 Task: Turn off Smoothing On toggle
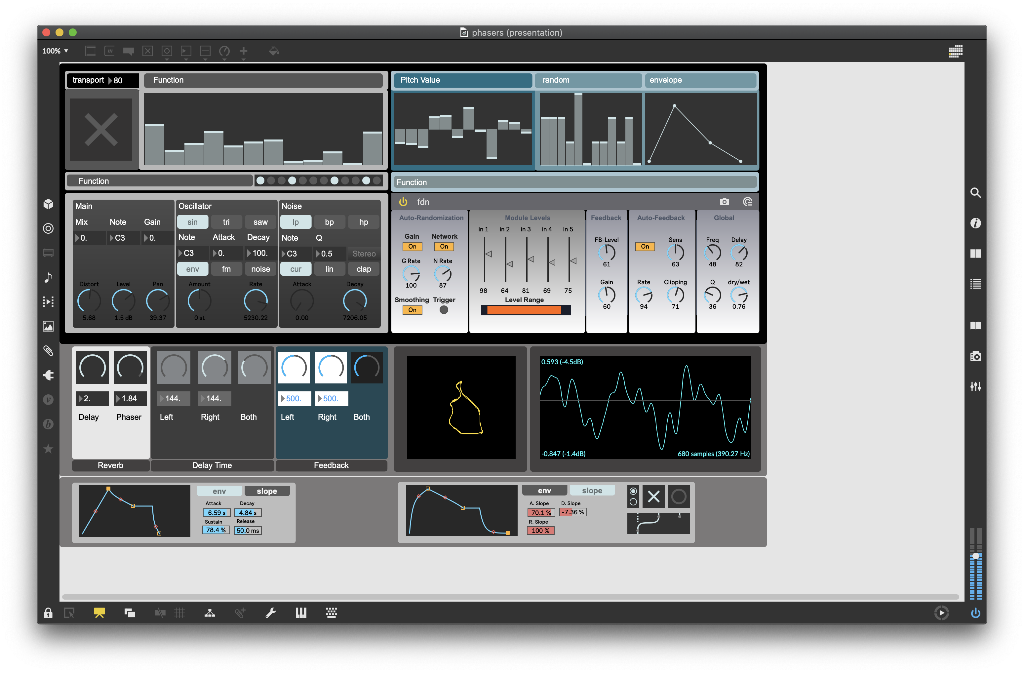412,310
